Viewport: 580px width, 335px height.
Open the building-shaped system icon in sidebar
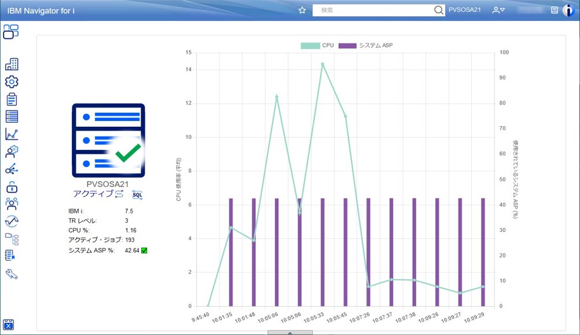pos(12,64)
